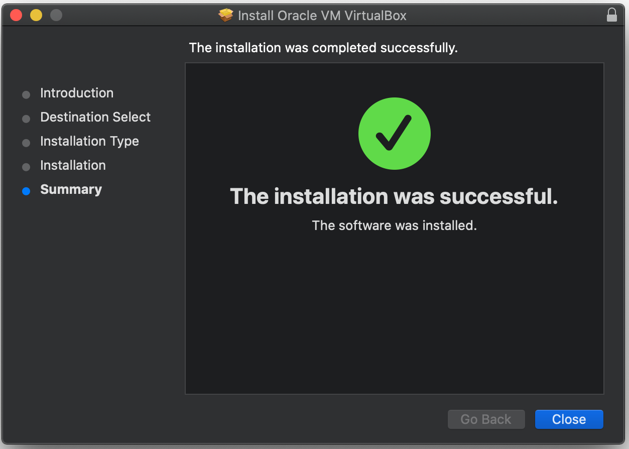Image resolution: width=629 pixels, height=449 pixels.
Task: Click the disabled gray zoom window button
Action: [x=56, y=15]
